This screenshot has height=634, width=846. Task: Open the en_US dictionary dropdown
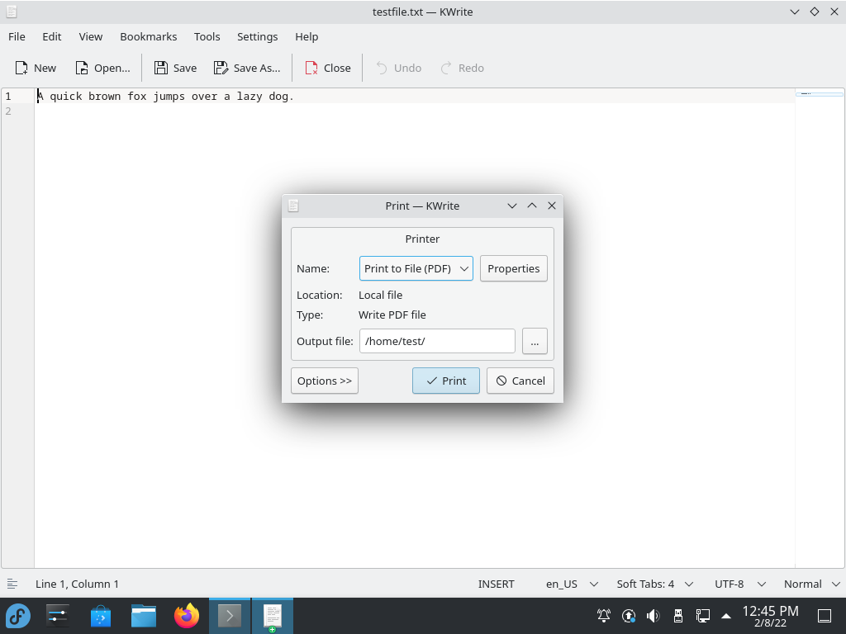(x=572, y=584)
